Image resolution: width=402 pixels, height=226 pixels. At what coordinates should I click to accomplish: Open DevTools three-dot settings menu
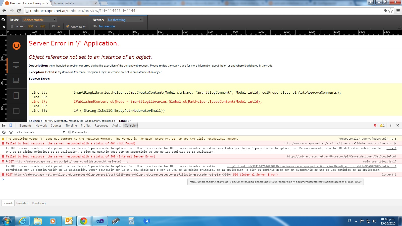tap(391, 125)
